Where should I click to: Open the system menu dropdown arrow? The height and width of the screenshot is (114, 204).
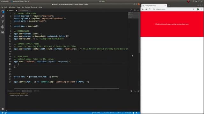click(202, 1)
